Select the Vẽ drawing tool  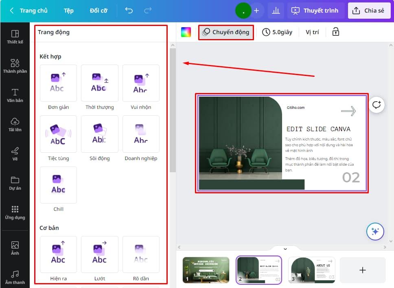tap(15, 153)
